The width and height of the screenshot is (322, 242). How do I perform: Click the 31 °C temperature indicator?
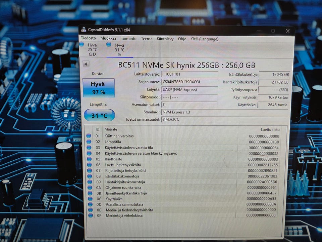(x=99, y=115)
